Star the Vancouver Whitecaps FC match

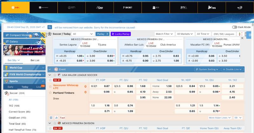[x=50, y=85]
